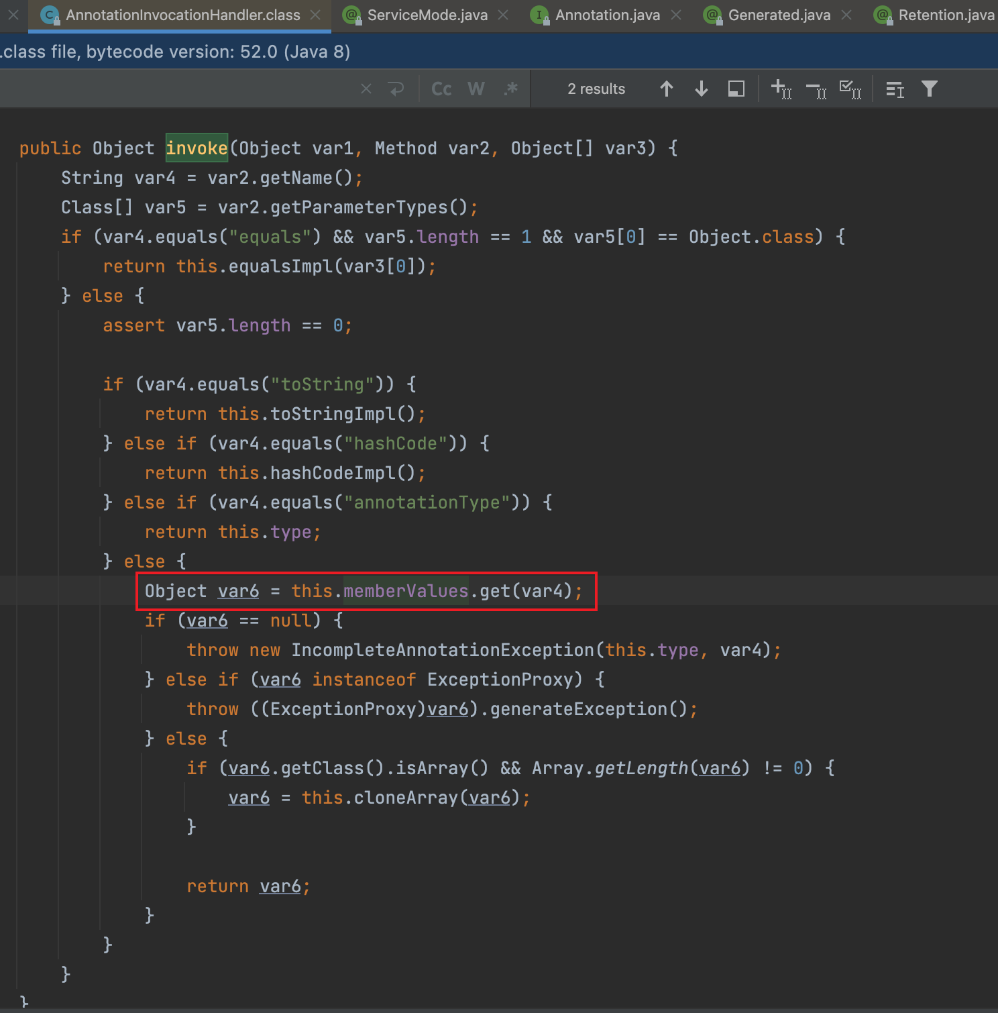998x1013 pixels.
Task: Click the toStringImpl method call
Action: [333, 413]
